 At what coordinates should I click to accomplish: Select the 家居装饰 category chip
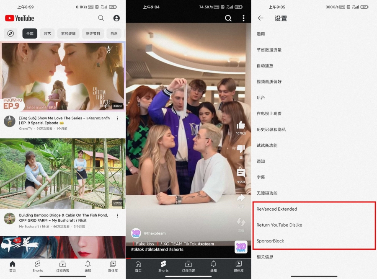(68, 34)
